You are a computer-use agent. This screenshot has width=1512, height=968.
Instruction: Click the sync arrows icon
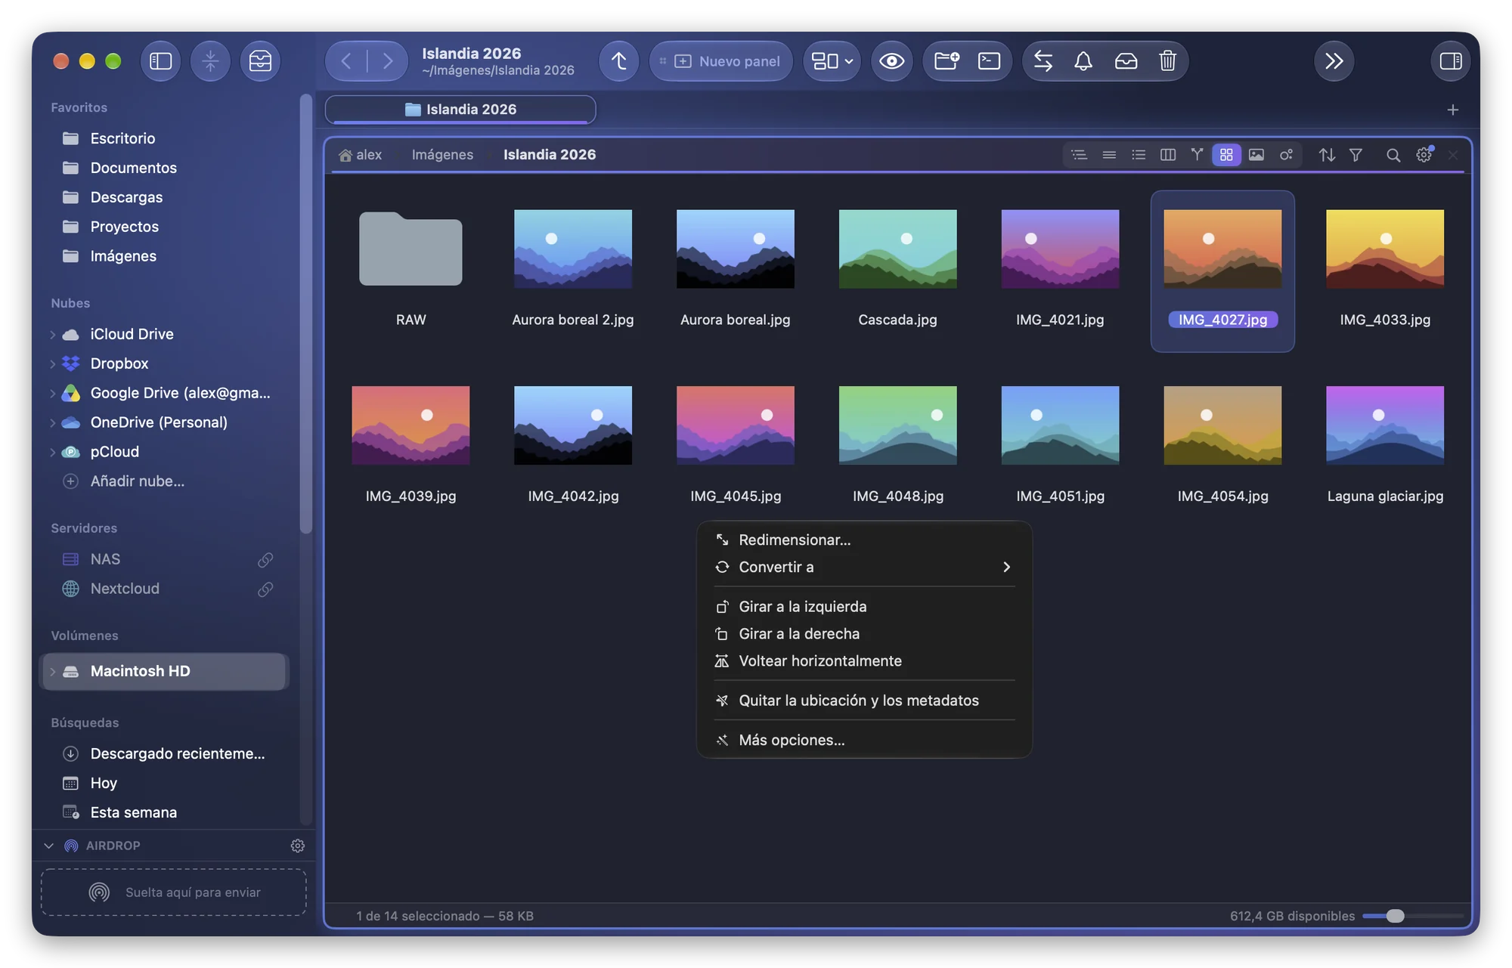click(x=1043, y=61)
